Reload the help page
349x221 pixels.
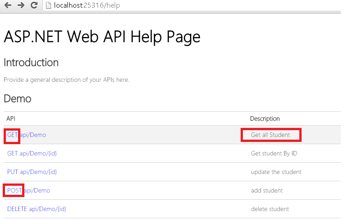point(34,6)
